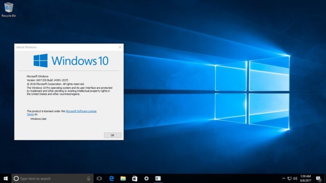Open File Explorer from the taskbar
Viewport: 326px width, 183px height.
click(123, 178)
